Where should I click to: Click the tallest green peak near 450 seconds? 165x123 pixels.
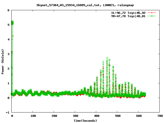(107, 58)
